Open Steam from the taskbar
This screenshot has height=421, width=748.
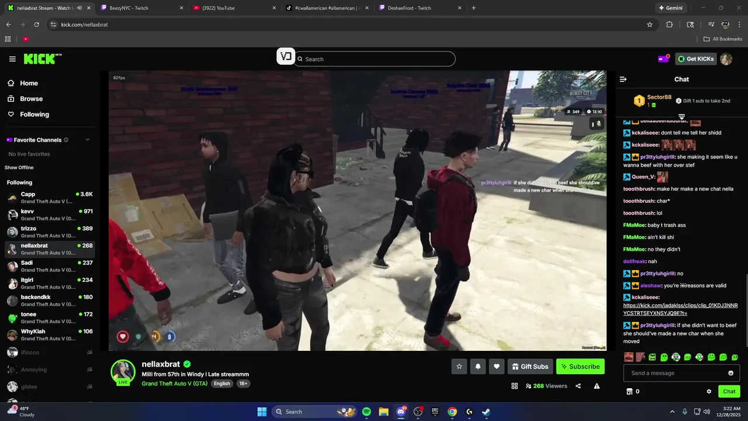pyautogui.click(x=486, y=412)
